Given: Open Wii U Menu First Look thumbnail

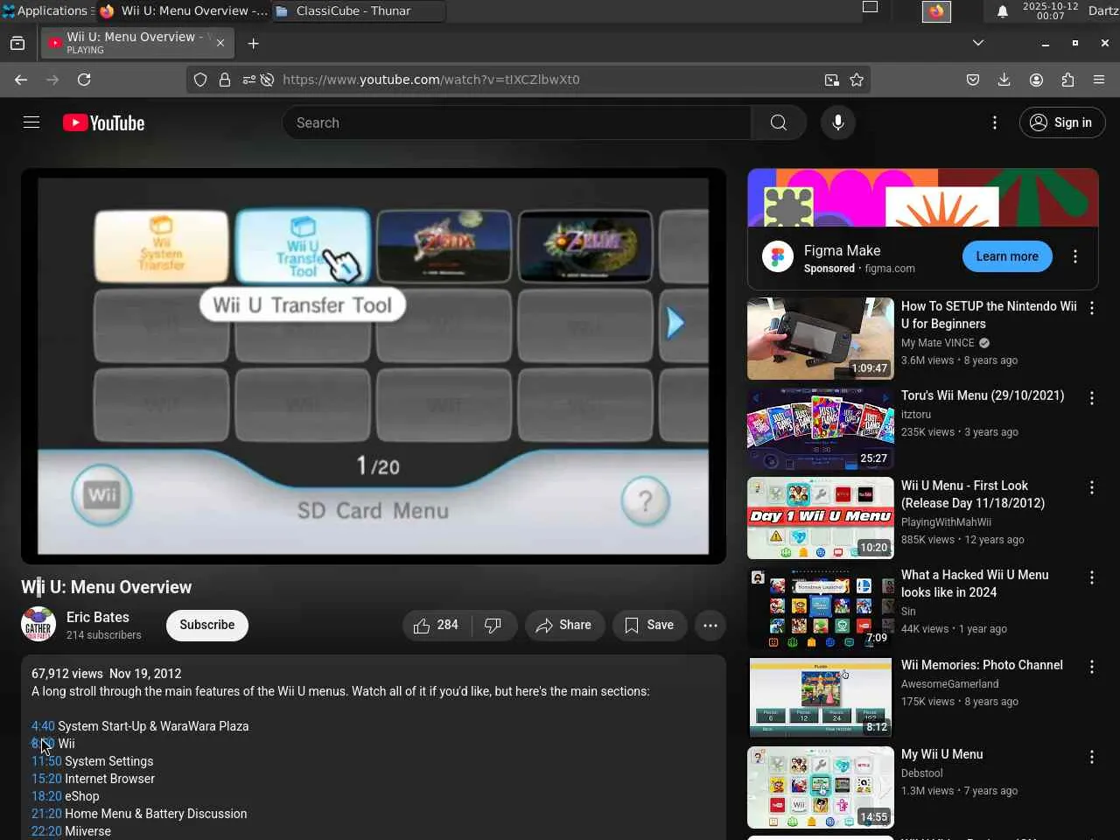Looking at the screenshot, I should 821,518.
